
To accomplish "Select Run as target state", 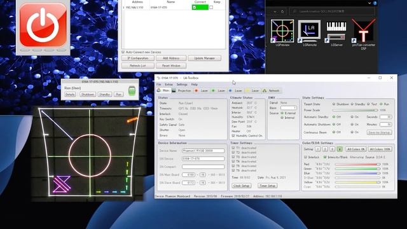I will [x=381, y=104].
